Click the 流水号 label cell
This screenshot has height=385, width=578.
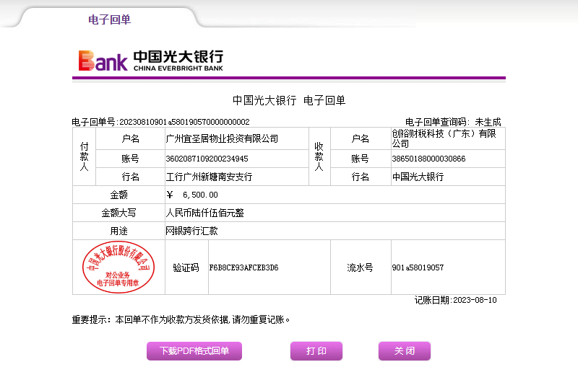(361, 267)
